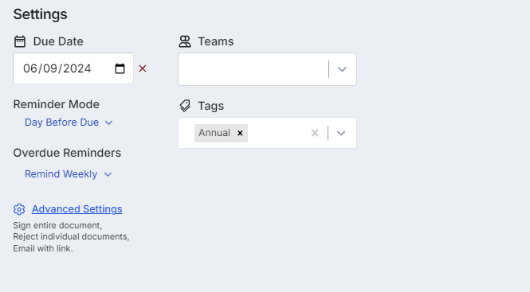Click the empty area of the Tags field

[x=278, y=133]
